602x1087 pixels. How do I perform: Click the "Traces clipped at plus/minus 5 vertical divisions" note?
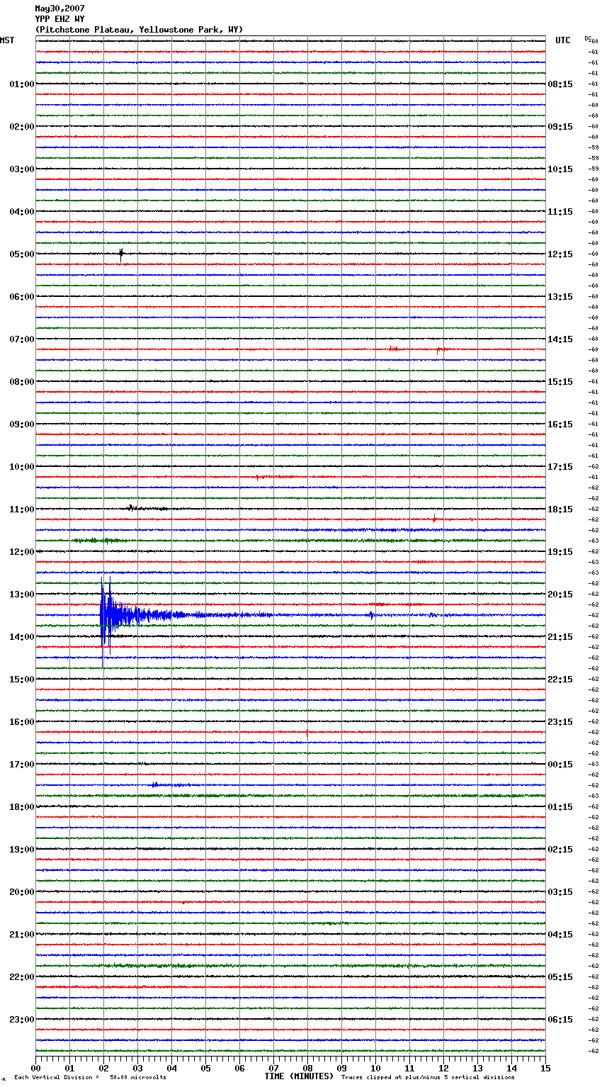point(428,1078)
